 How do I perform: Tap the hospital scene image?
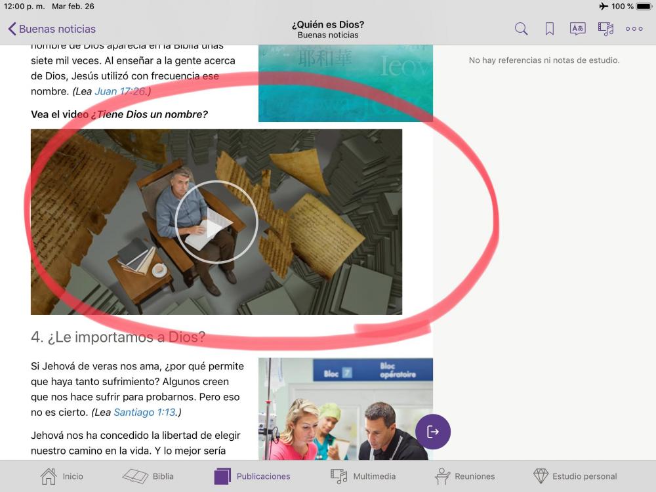tap(345, 409)
